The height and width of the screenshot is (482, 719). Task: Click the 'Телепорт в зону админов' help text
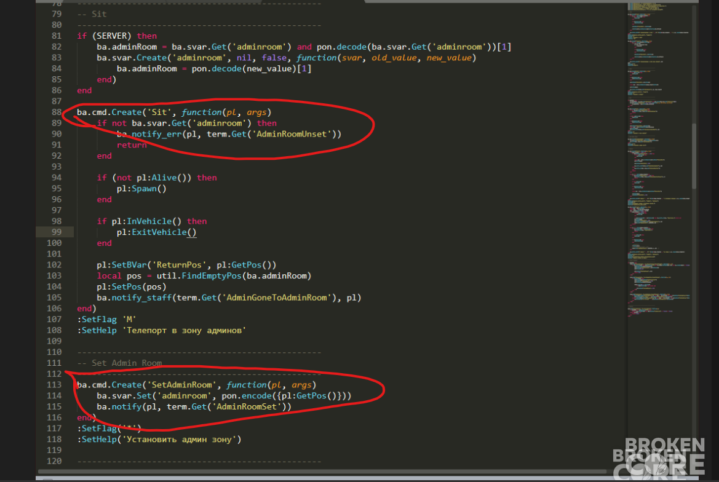[x=184, y=330]
